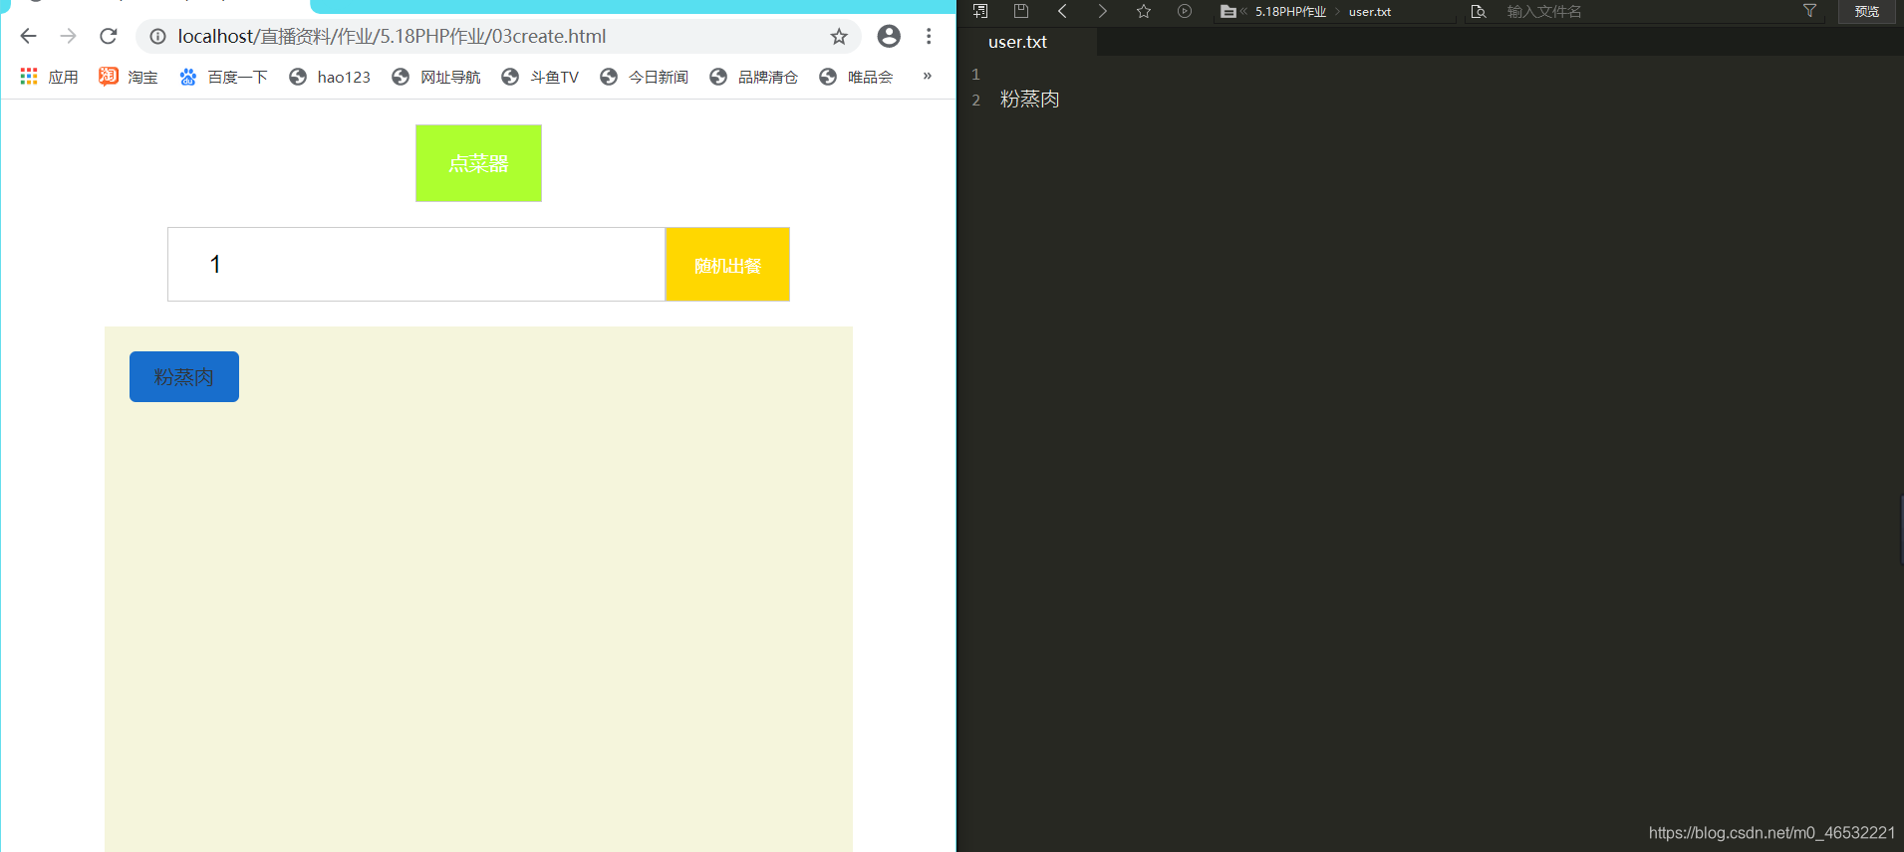Open the 网址导航 bookmark
The height and width of the screenshot is (852, 1904).
pyautogui.click(x=436, y=77)
